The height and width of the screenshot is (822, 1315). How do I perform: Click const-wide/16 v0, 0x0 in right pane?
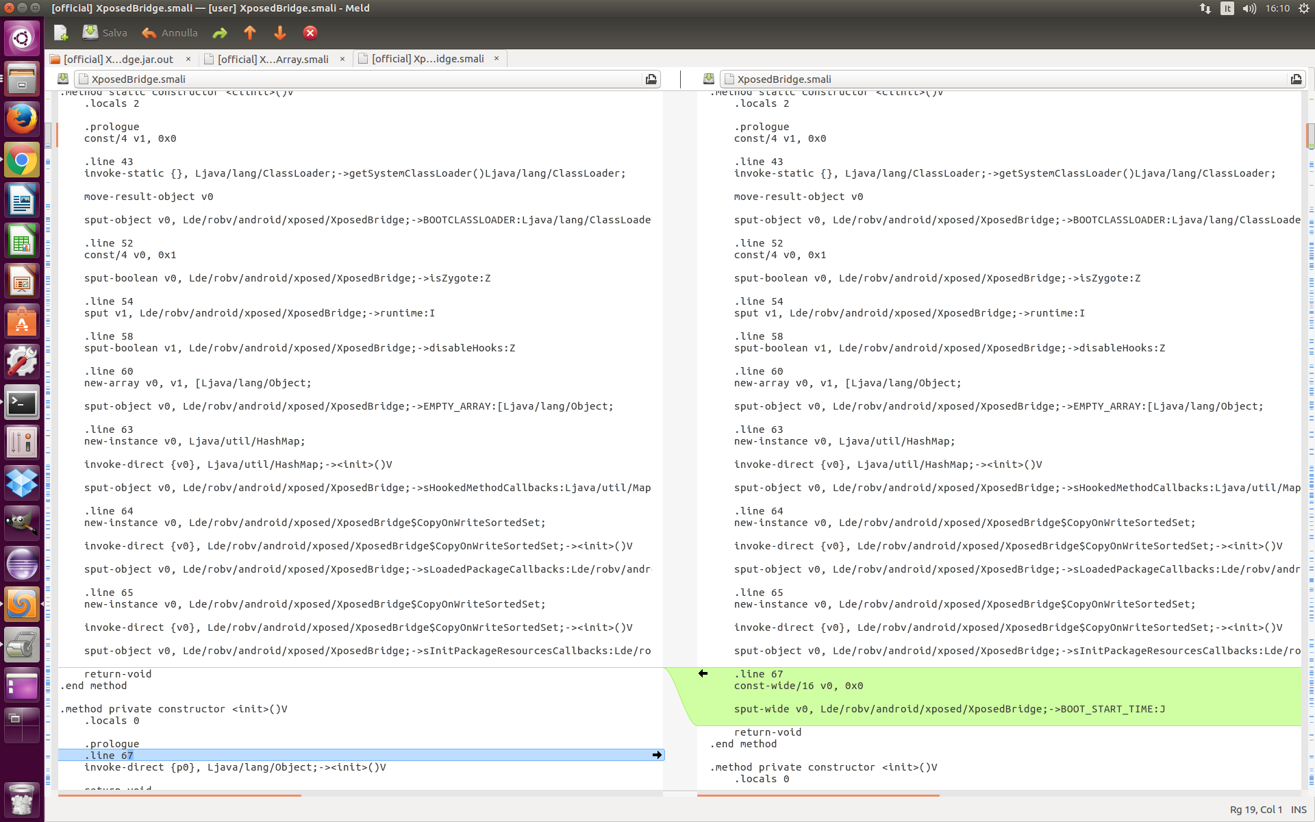click(x=799, y=686)
